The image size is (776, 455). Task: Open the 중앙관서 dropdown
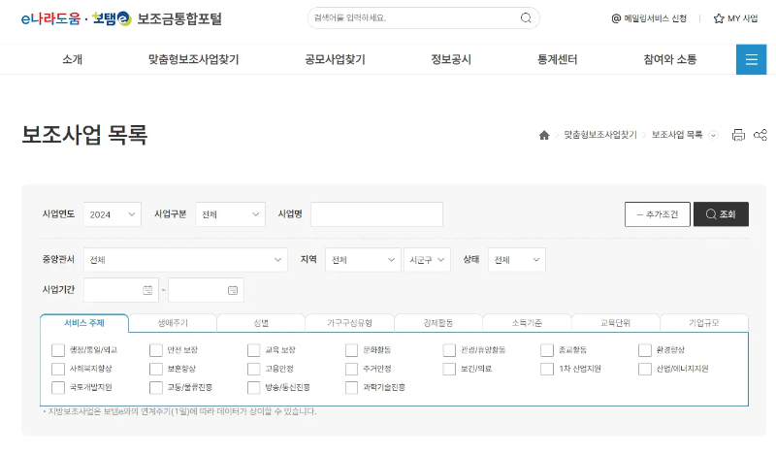(x=185, y=260)
